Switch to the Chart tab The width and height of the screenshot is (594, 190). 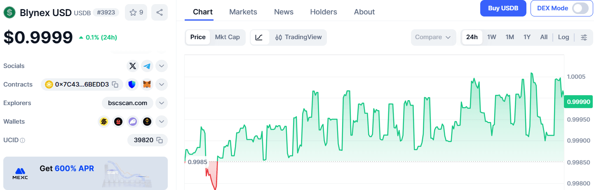point(203,12)
